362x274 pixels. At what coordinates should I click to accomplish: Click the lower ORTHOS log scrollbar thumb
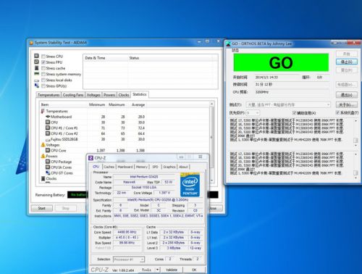[x=355, y=173]
